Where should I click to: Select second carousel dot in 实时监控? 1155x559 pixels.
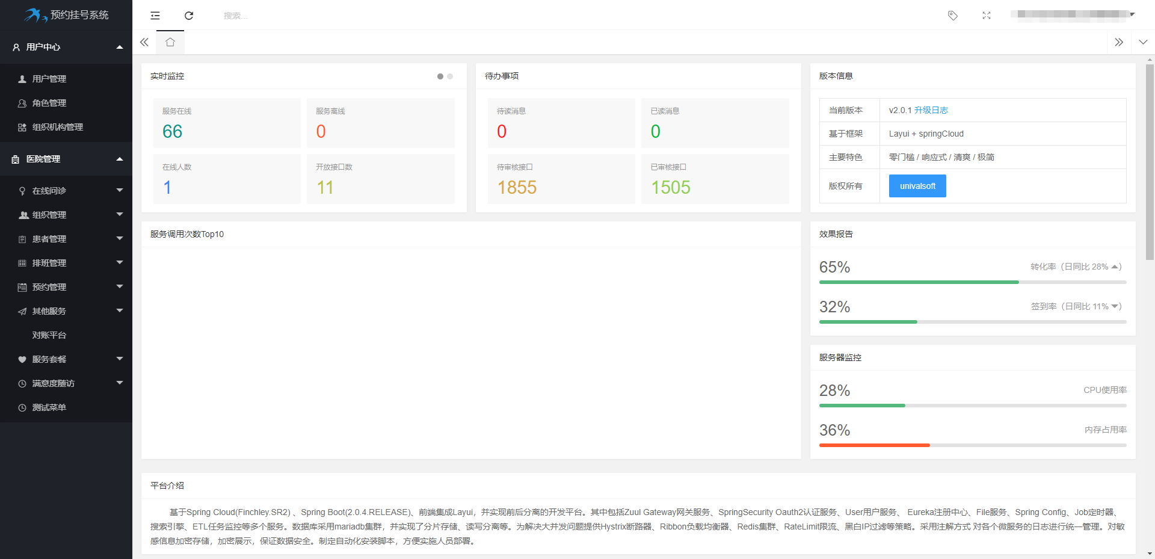tap(450, 76)
